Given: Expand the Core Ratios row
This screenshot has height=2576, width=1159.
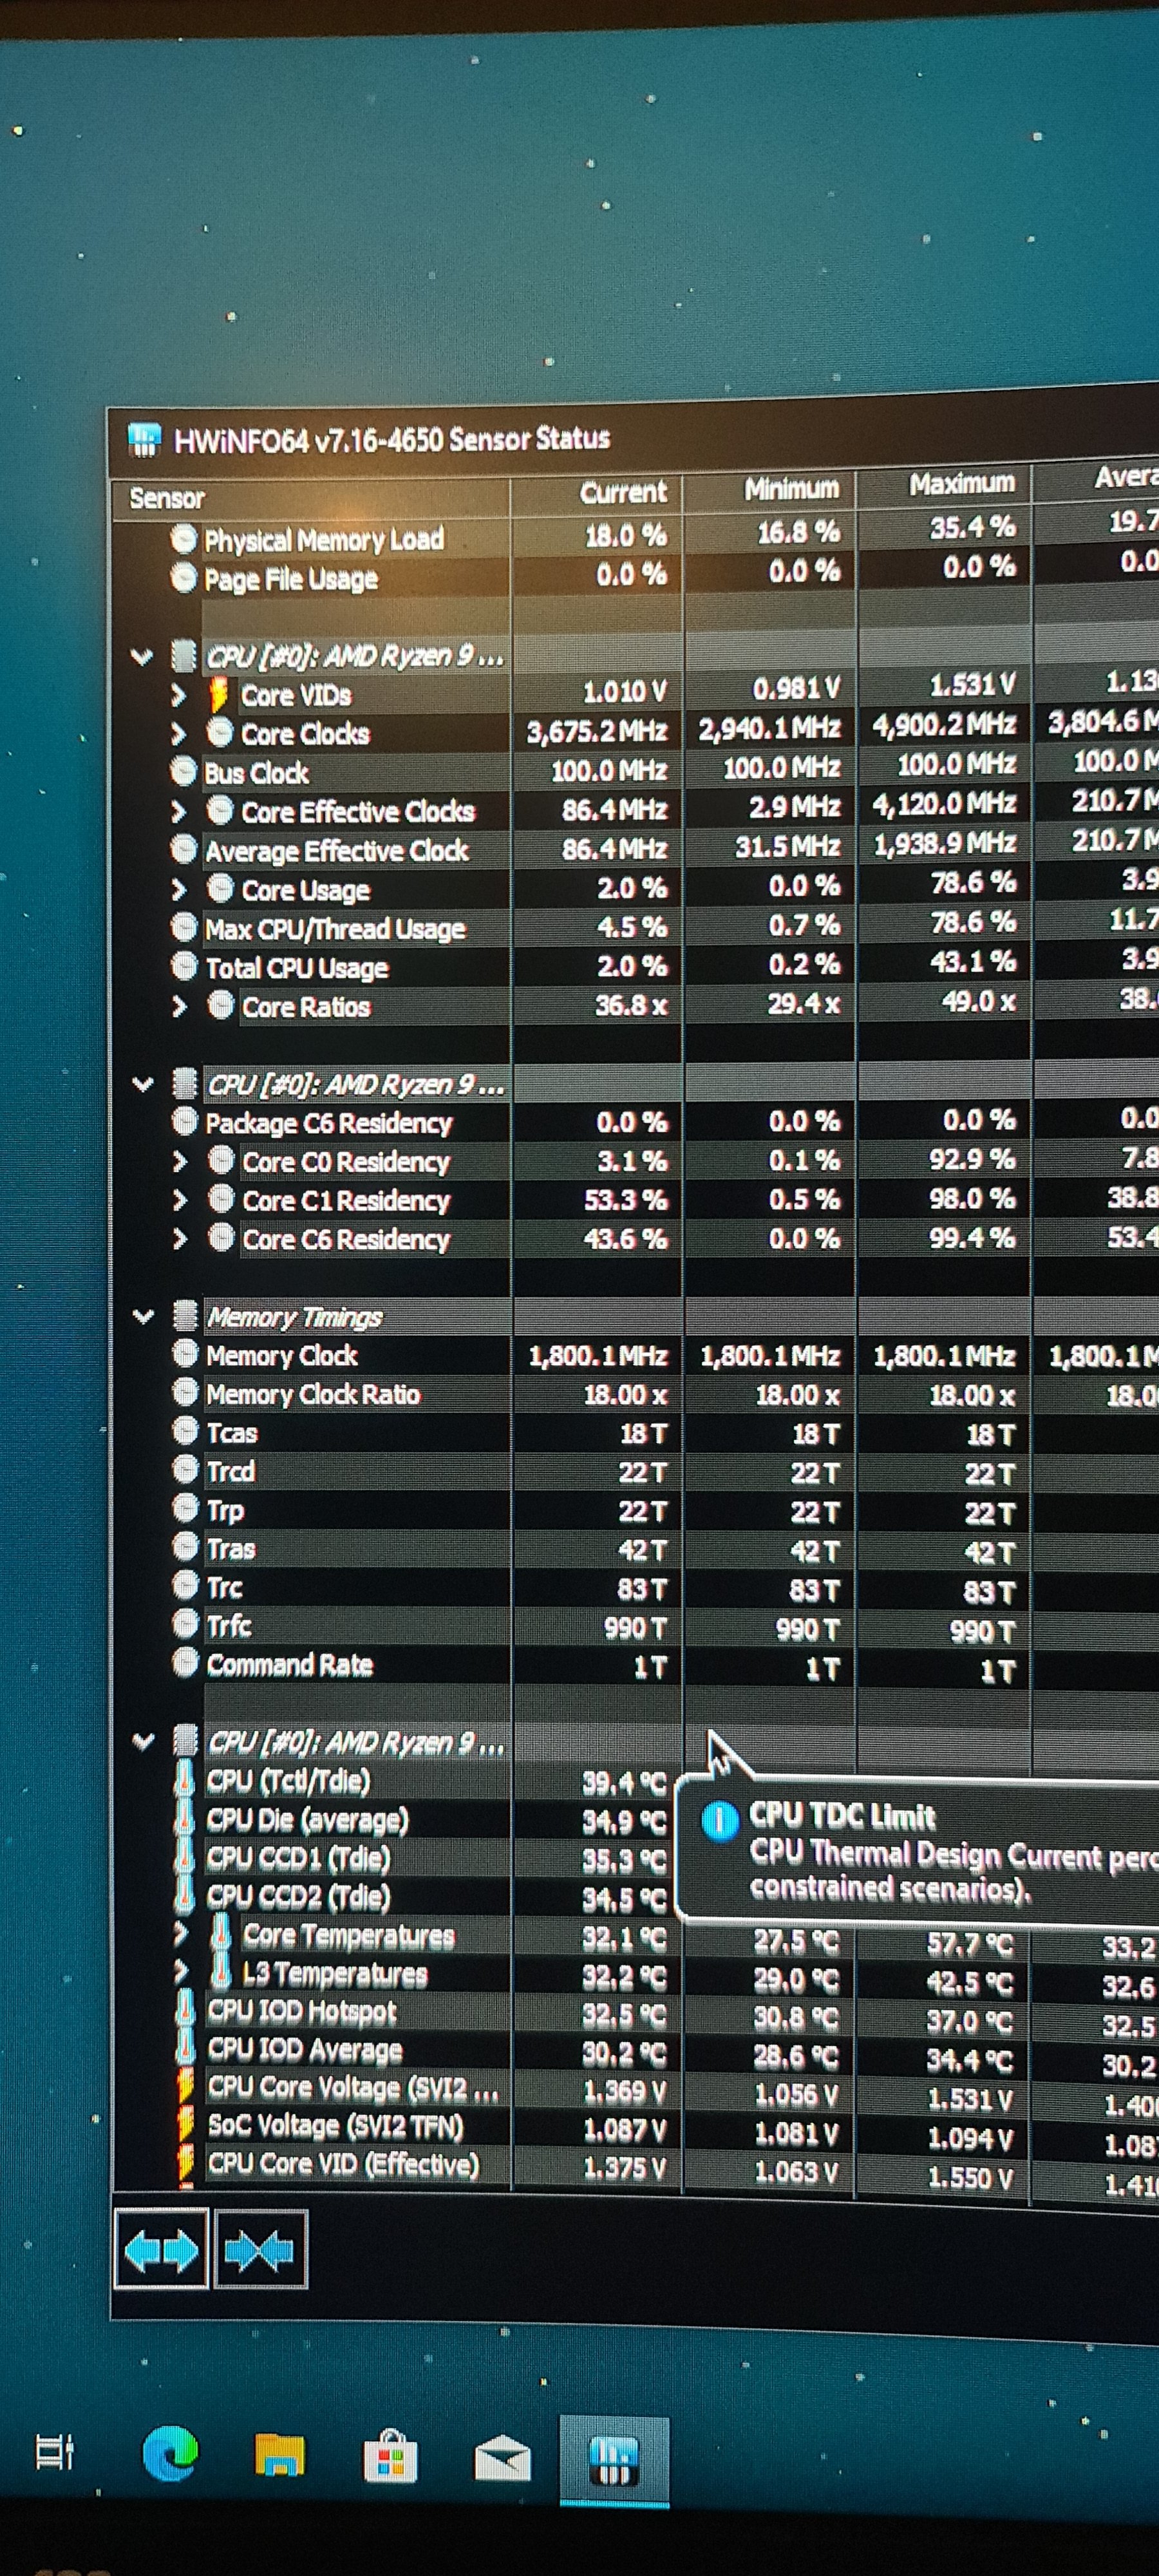Looking at the screenshot, I should [180, 1006].
